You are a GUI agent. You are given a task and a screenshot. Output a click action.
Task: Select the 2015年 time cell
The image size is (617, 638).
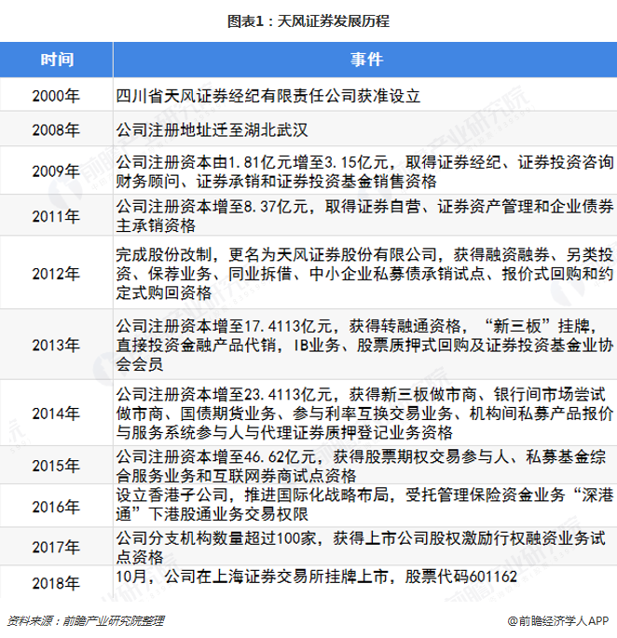56,466
